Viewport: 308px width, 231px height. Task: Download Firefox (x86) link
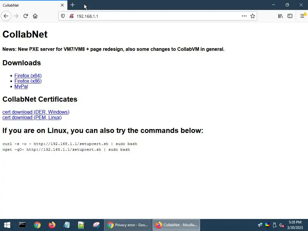pyautogui.click(x=28, y=81)
